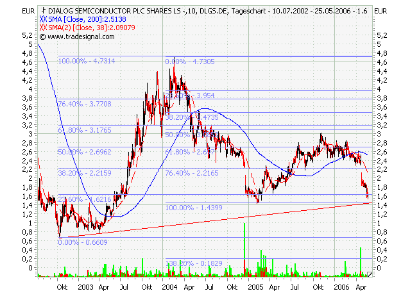Click the Okt label just before 2006
Screen dimensions: 410x298
pos(318,287)
